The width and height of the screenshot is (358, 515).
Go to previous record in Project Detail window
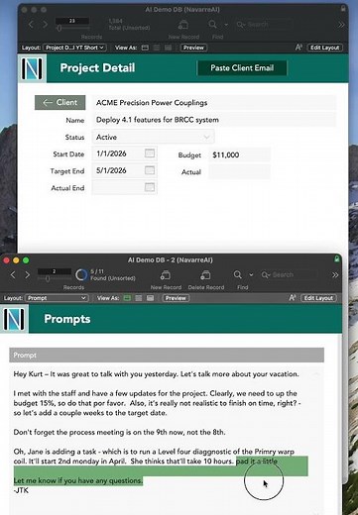[x=31, y=25]
